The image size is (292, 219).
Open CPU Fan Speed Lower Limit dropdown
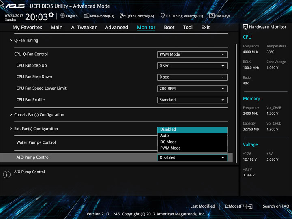(192, 89)
